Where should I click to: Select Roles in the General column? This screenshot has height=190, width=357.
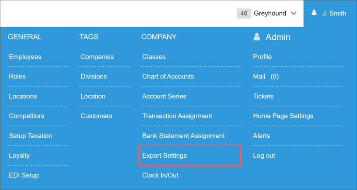click(17, 76)
